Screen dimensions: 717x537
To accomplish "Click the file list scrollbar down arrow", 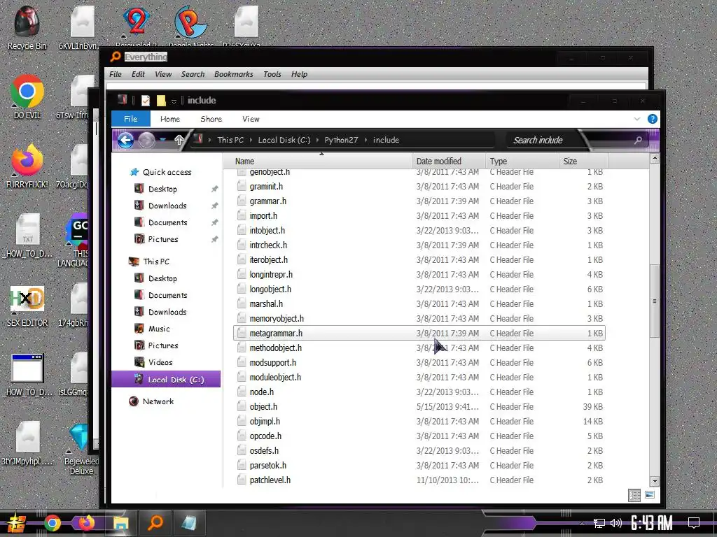I will coord(655,481).
